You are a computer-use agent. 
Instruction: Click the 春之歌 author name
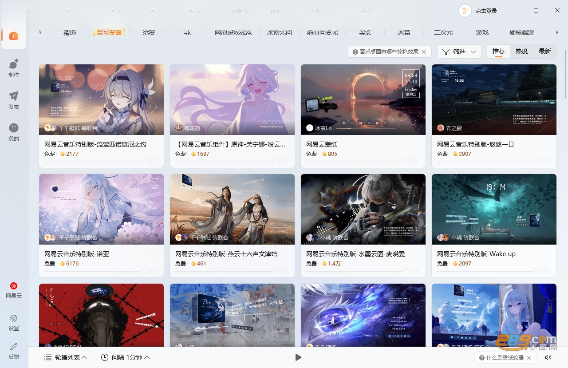click(x=454, y=128)
